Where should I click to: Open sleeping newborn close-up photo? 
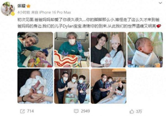point(145,50)
